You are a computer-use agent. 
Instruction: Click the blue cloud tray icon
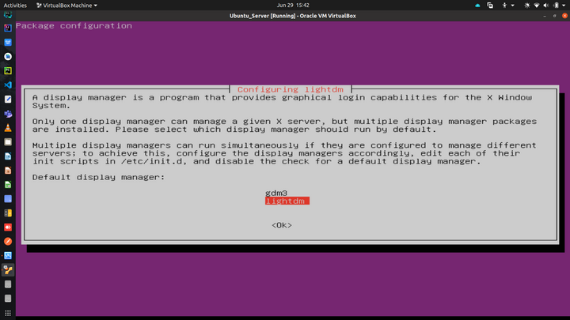477,5
